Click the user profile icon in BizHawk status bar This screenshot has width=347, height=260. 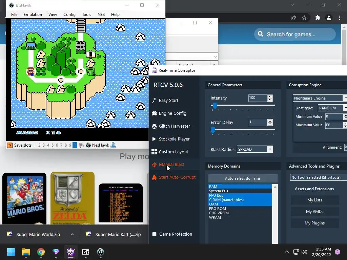click(x=113, y=145)
